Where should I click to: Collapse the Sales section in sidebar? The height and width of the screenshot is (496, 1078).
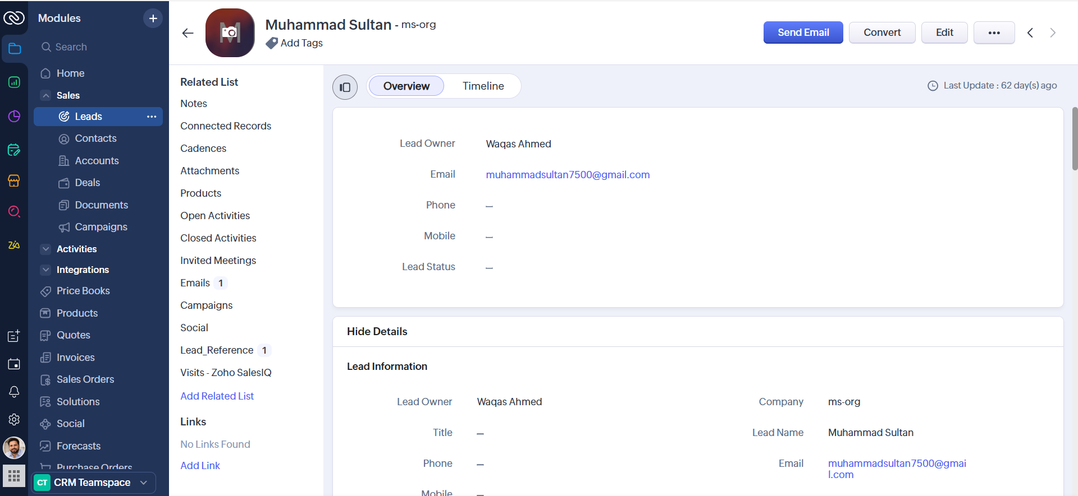[x=46, y=95]
